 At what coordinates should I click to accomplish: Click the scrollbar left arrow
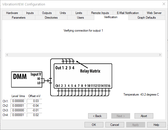coord(7,55)
